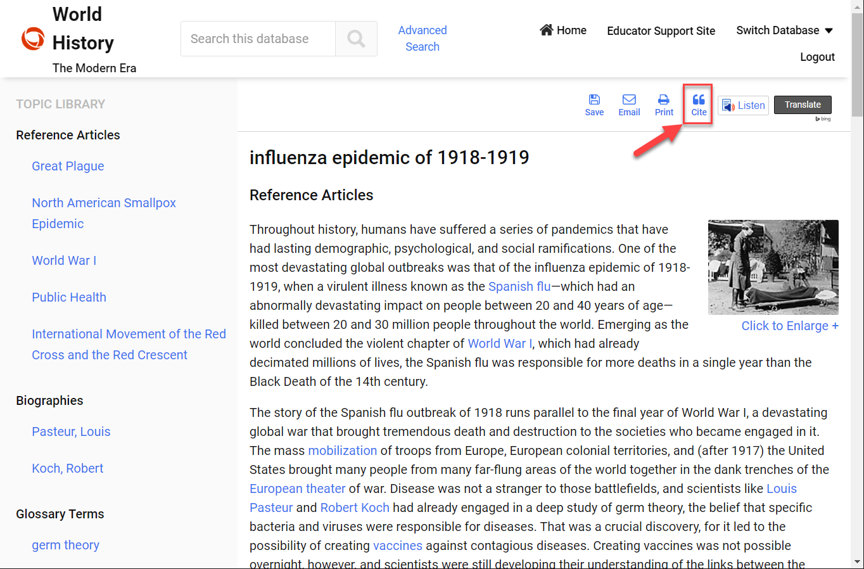
Task: Go to Home via house icon
Action: 547,30
